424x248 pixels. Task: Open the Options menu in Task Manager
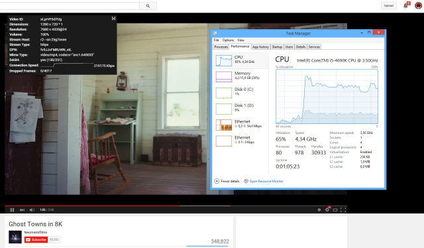(228, 40)
